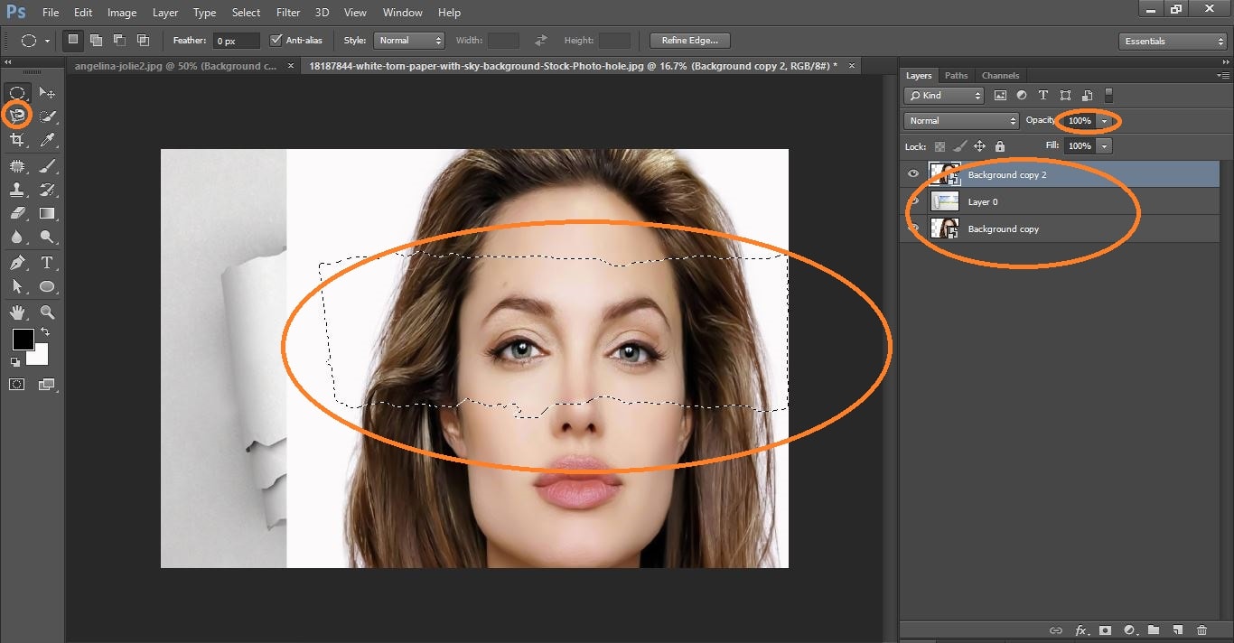Click the black foreground color swatch
This screenshot has width=1234, height=643.
pyautogui.click(x=23, y=340)
